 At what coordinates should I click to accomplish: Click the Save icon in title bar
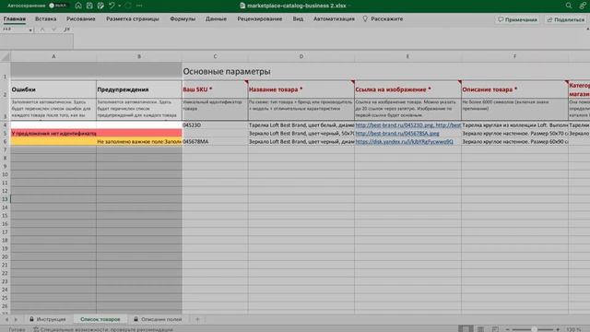89,6
